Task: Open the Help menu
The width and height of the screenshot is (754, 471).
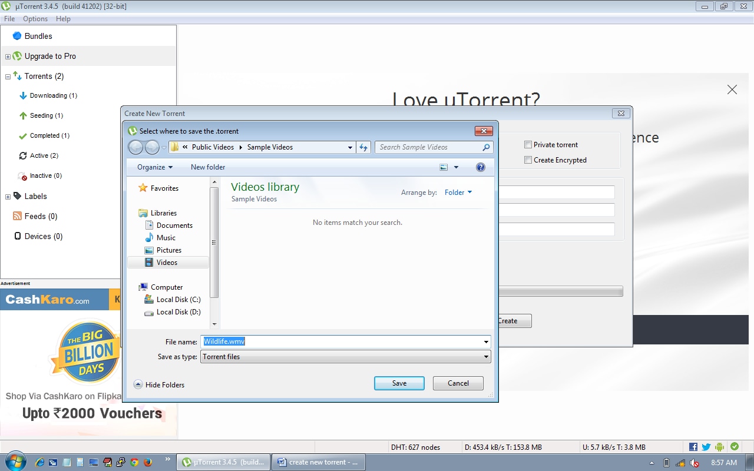Action: (63, 19)
